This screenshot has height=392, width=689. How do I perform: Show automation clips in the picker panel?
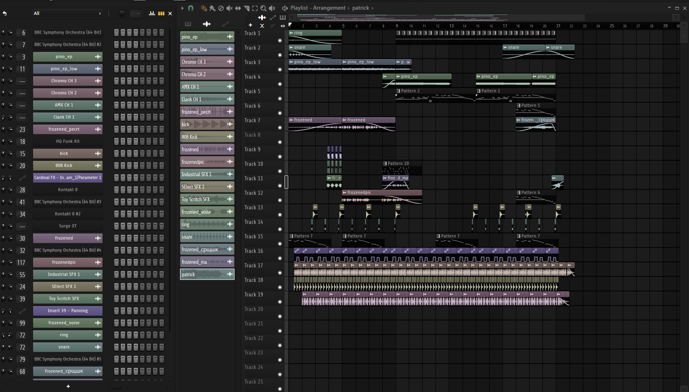[225, 24]
